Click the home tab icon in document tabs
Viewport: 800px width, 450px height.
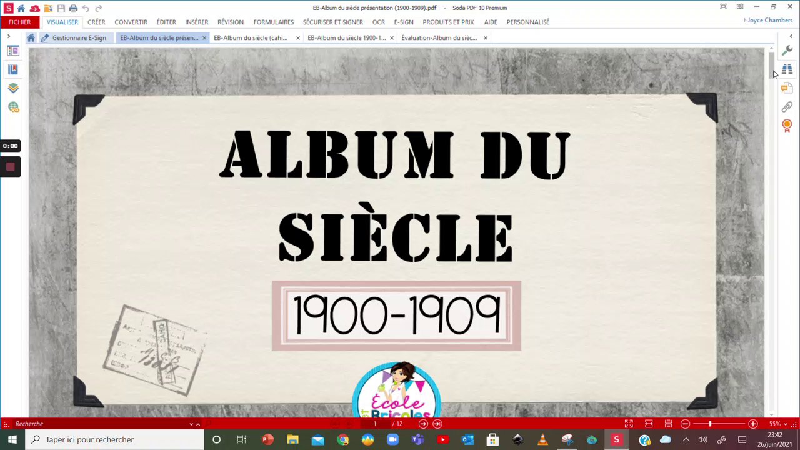coord(31,38)
